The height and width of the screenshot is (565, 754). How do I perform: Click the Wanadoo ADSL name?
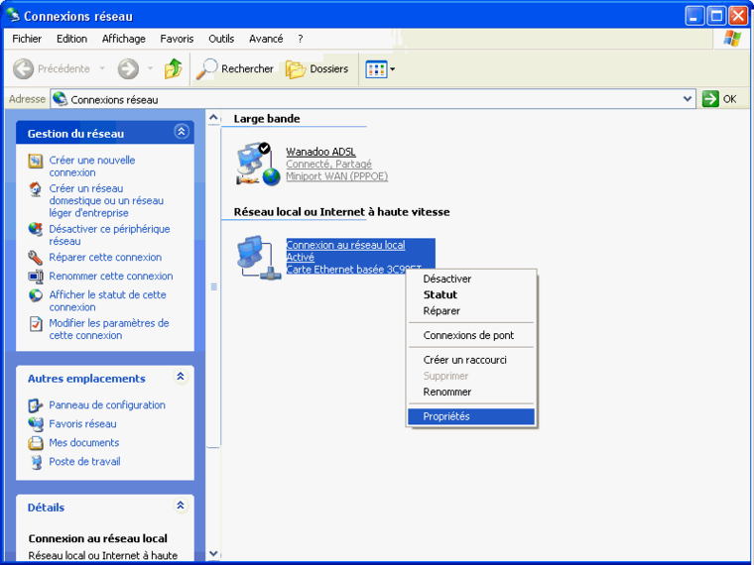320,152
